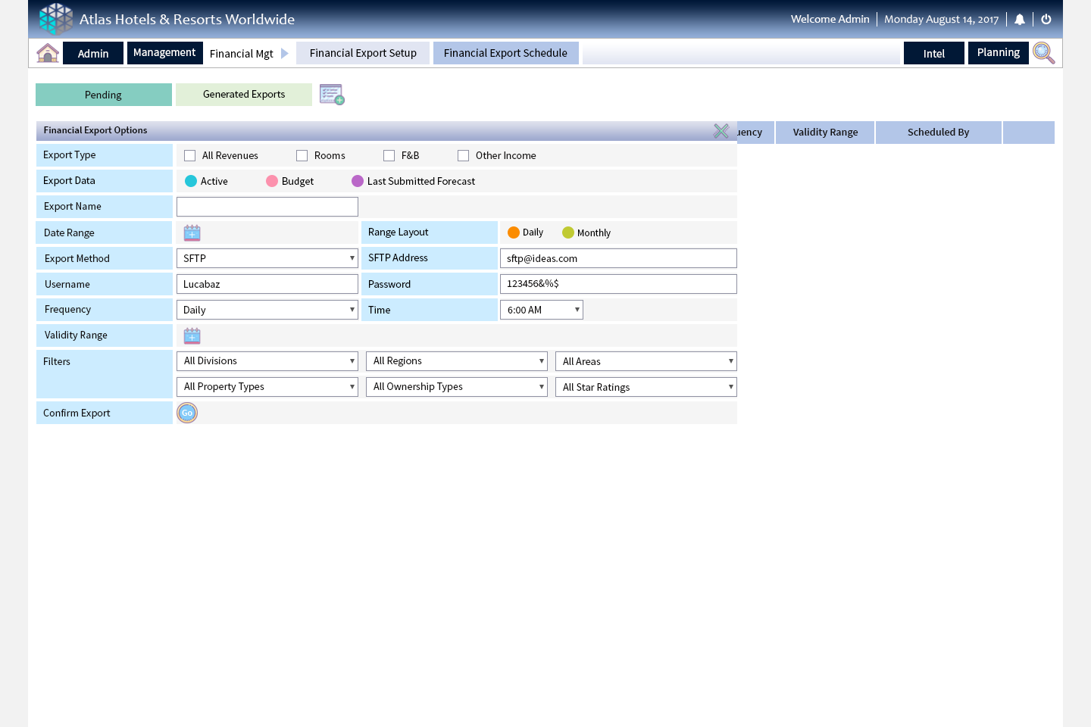Tick the Other Income checkbox
The width and height of the screenshot is (1091, 727).
pyautogui.click(x=464, y=156)
